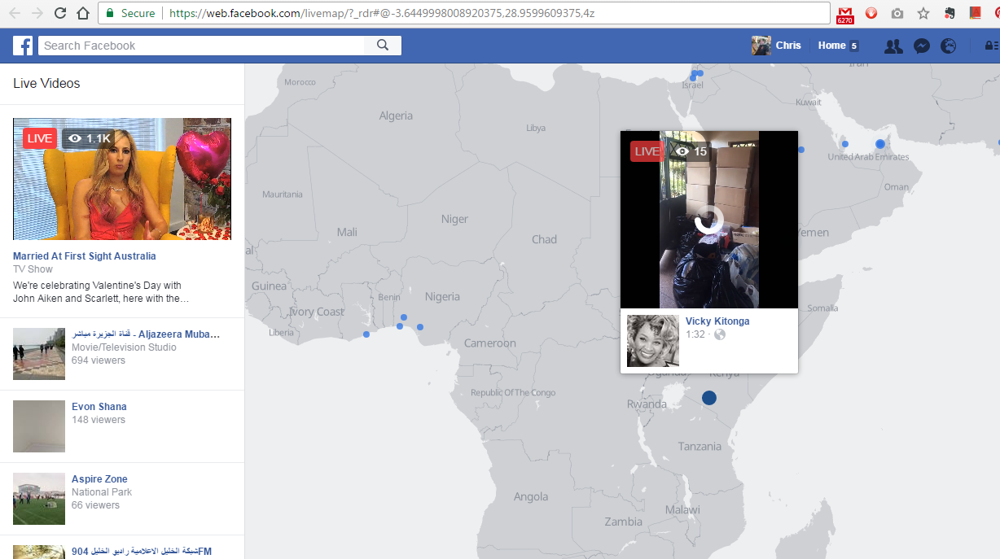The height and width of the screenshot is (559, 1000).
Task: Click the Aspire Zone video thumbnail
Action: tap(39, 499)
